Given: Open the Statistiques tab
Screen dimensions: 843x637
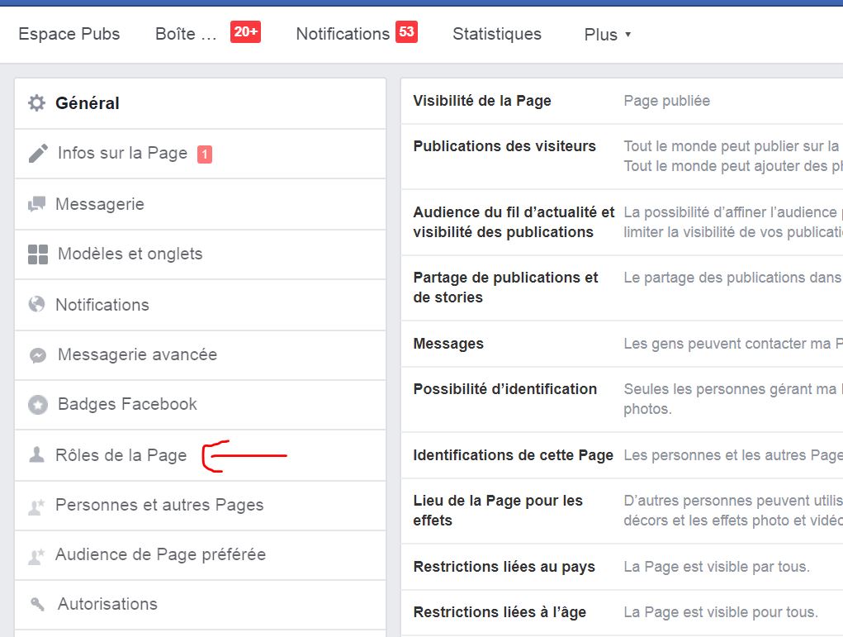Looking at the screenshot, I should click(497, 34).
